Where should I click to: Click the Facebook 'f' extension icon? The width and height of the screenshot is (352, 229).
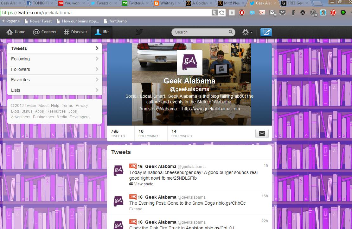click(x=293, y=13)
